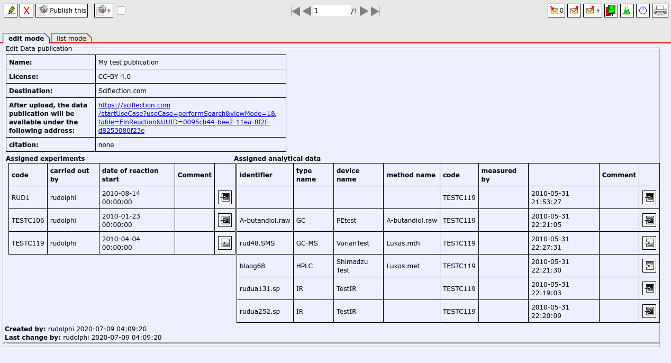Click the blue power logout icon
This screenshot has height=363, width=671.
click(x=643, y=11)
